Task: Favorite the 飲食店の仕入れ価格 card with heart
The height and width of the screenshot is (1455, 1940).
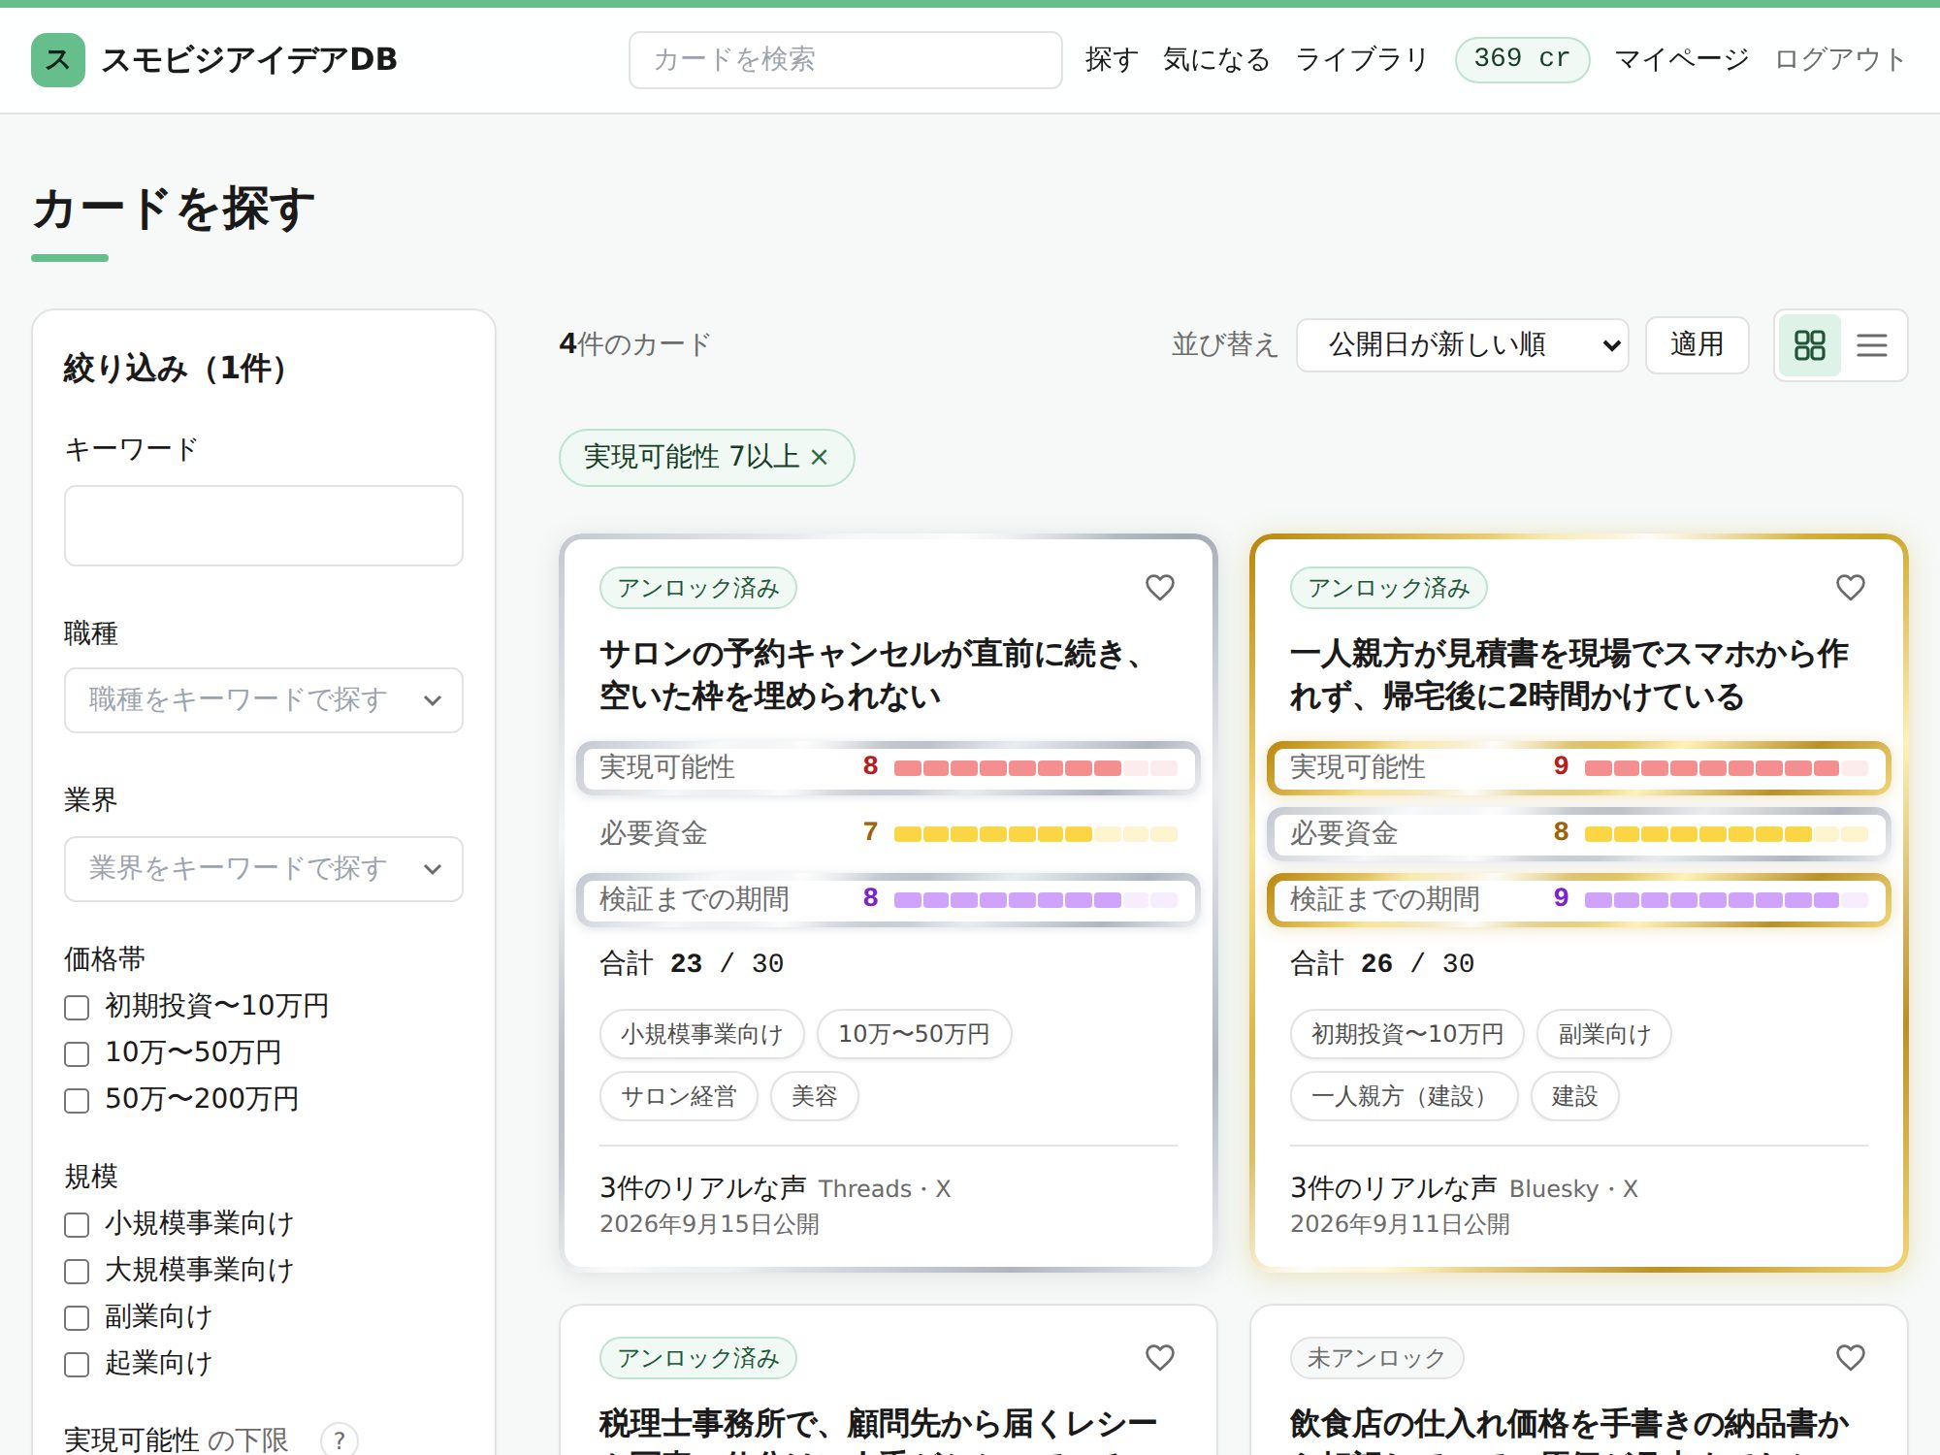Action: click(1851, 1358)
